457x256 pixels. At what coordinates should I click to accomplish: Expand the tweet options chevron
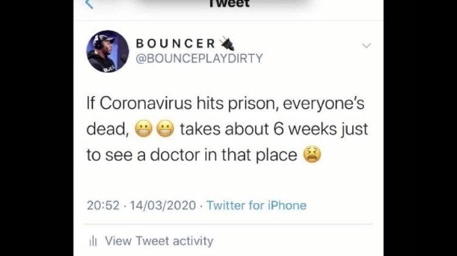click(366, 46)
